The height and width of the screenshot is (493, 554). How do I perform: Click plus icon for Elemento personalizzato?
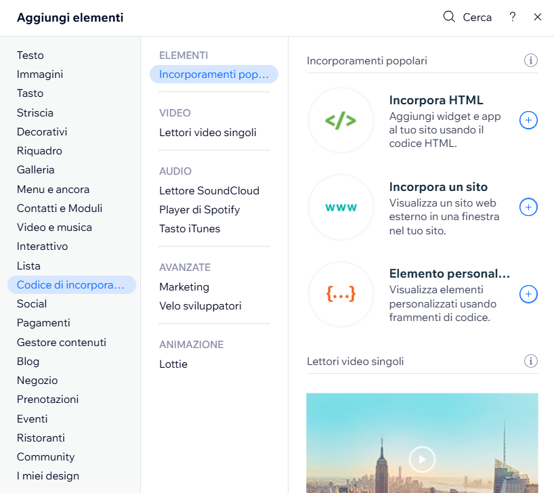528,294
